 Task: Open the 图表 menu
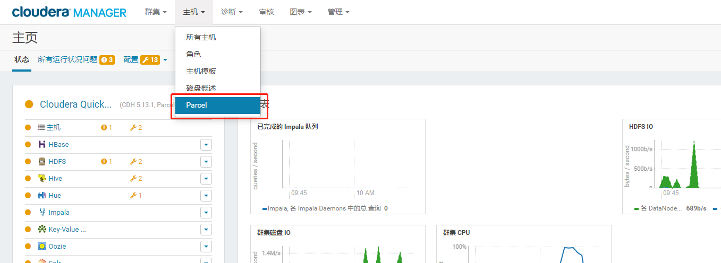[301, 12]
